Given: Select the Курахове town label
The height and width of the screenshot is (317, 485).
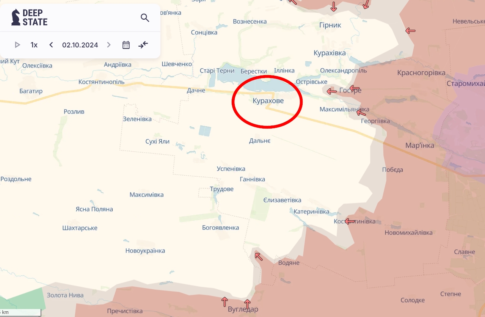Looking at the screenshot, I should click(268, 101).
